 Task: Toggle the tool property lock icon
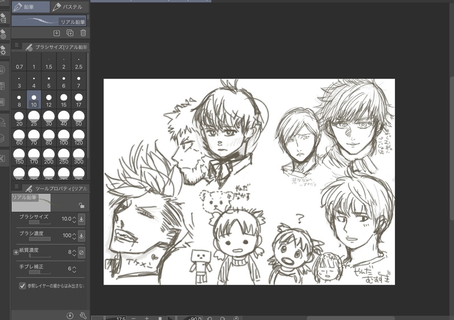click(82, 205)
